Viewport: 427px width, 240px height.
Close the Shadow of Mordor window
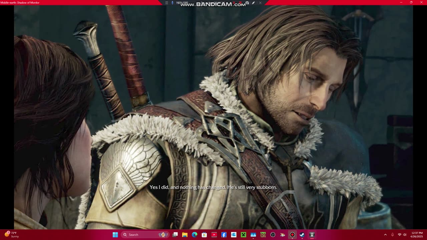[x=421, y=2]
